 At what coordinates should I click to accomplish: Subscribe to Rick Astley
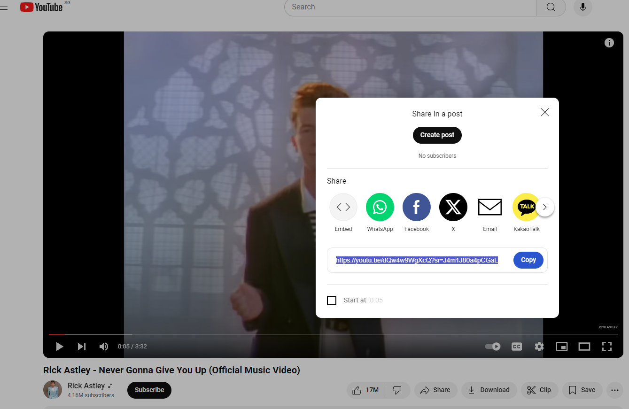tap(149, 390)
